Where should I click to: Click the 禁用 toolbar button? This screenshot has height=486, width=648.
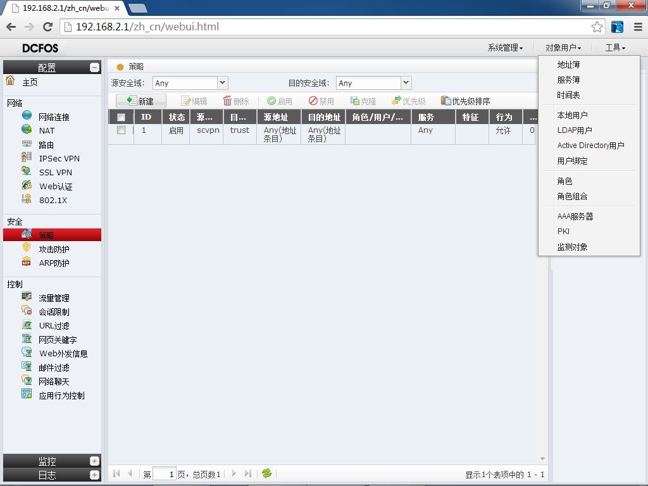(321, 101)
